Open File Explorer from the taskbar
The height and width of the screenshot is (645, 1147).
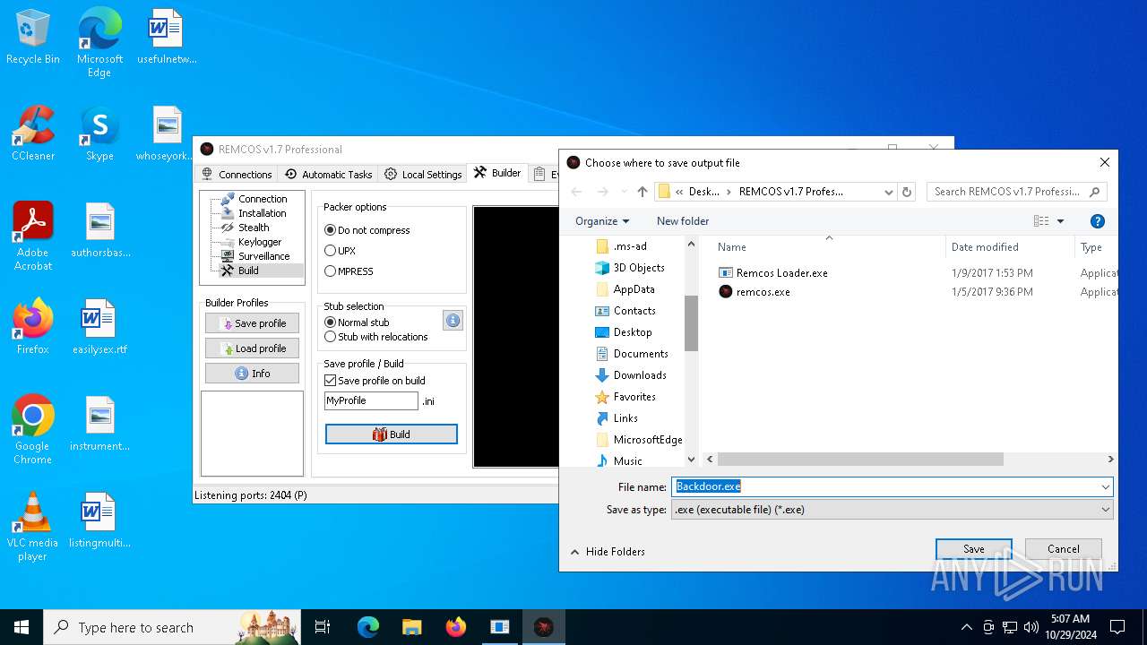pyautogui.click(x=411, y=627)
